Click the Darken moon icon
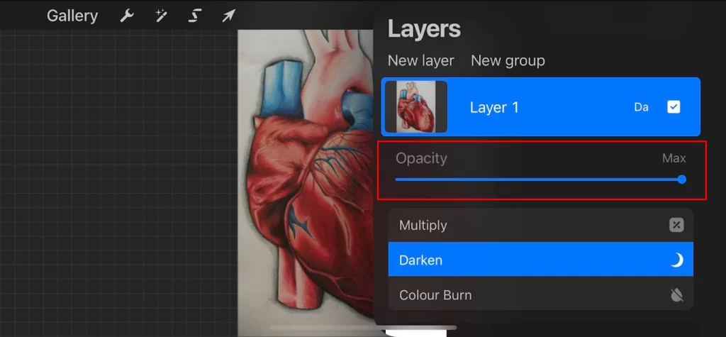 [676, 260]
